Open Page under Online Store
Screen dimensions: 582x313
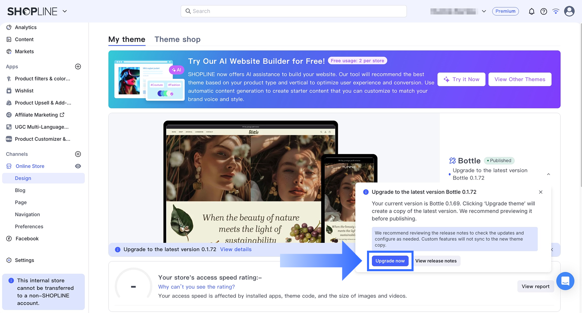click(21, 202)
